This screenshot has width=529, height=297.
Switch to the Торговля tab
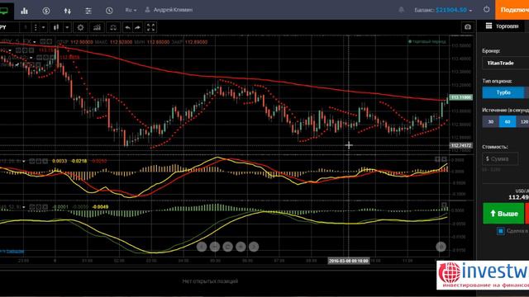503,26
